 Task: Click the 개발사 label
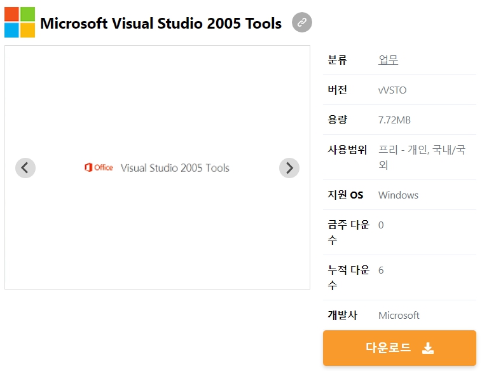click(343, 316)
